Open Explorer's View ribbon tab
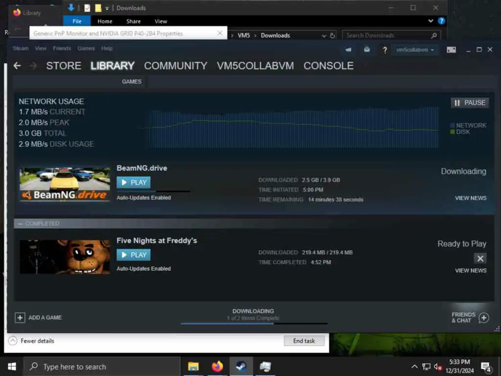Screen dimensions: 501x376 point(160,22)
